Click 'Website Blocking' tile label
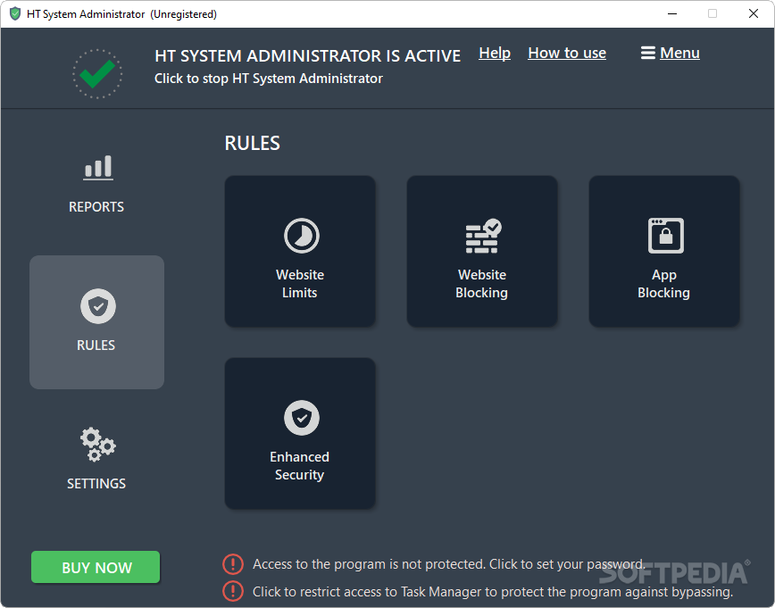775x608 pixels. click(x=482, y=284)
